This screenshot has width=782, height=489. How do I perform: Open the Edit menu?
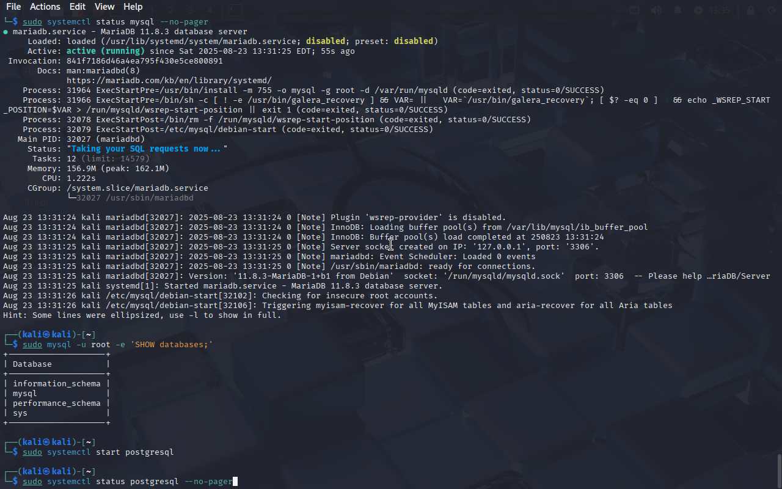click(78, 7)
